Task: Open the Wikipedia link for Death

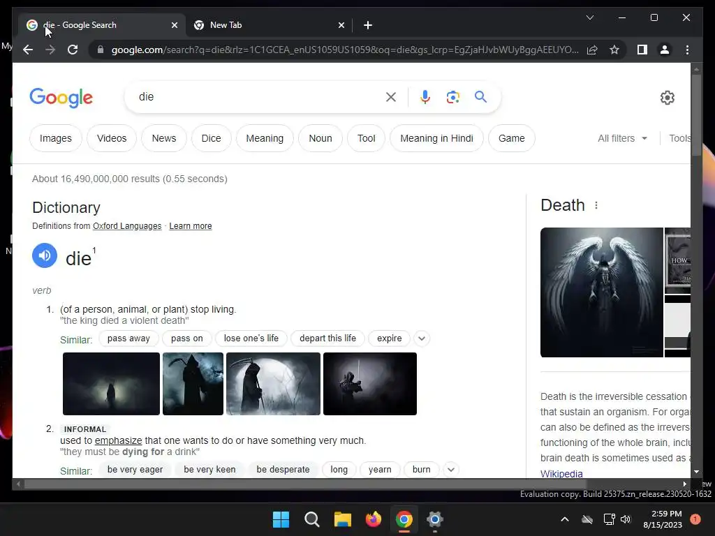Action: [x=561, y=474]
